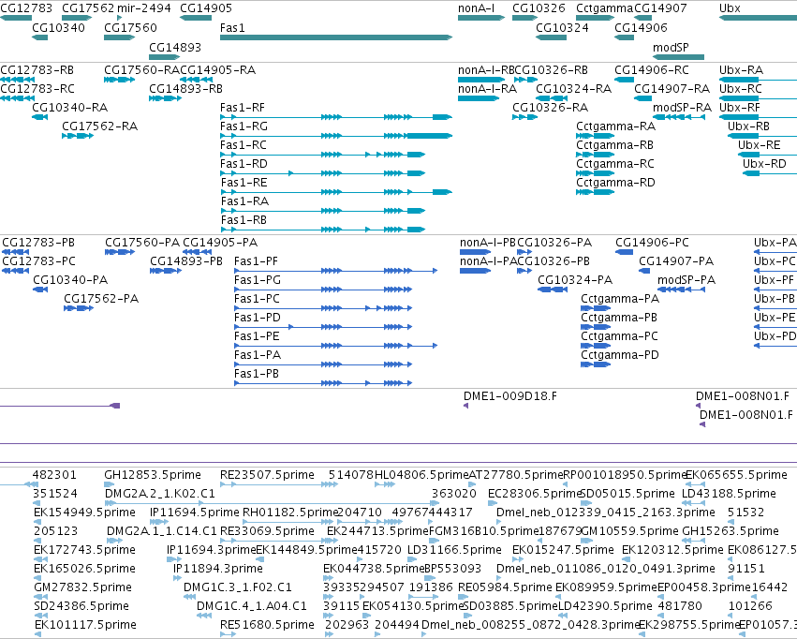
Task: Click protein CG10340-PA
Action: click(70, 279)
